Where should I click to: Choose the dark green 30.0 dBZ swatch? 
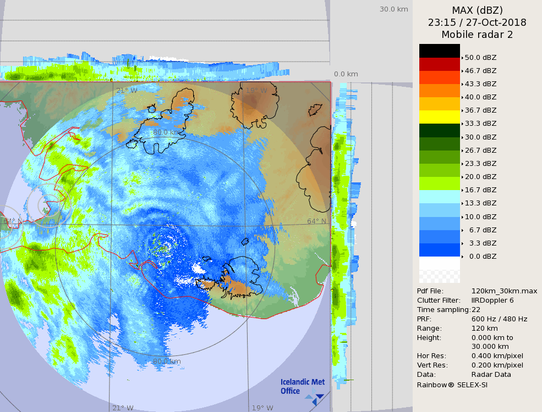click(439, 131)
